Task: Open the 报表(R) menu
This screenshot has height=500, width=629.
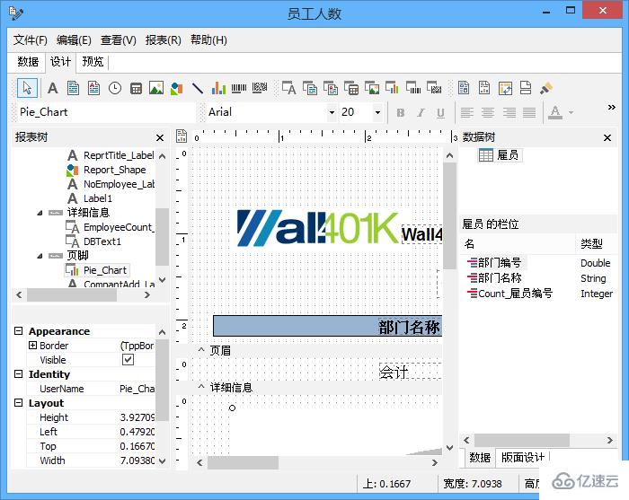Action: 164,40
